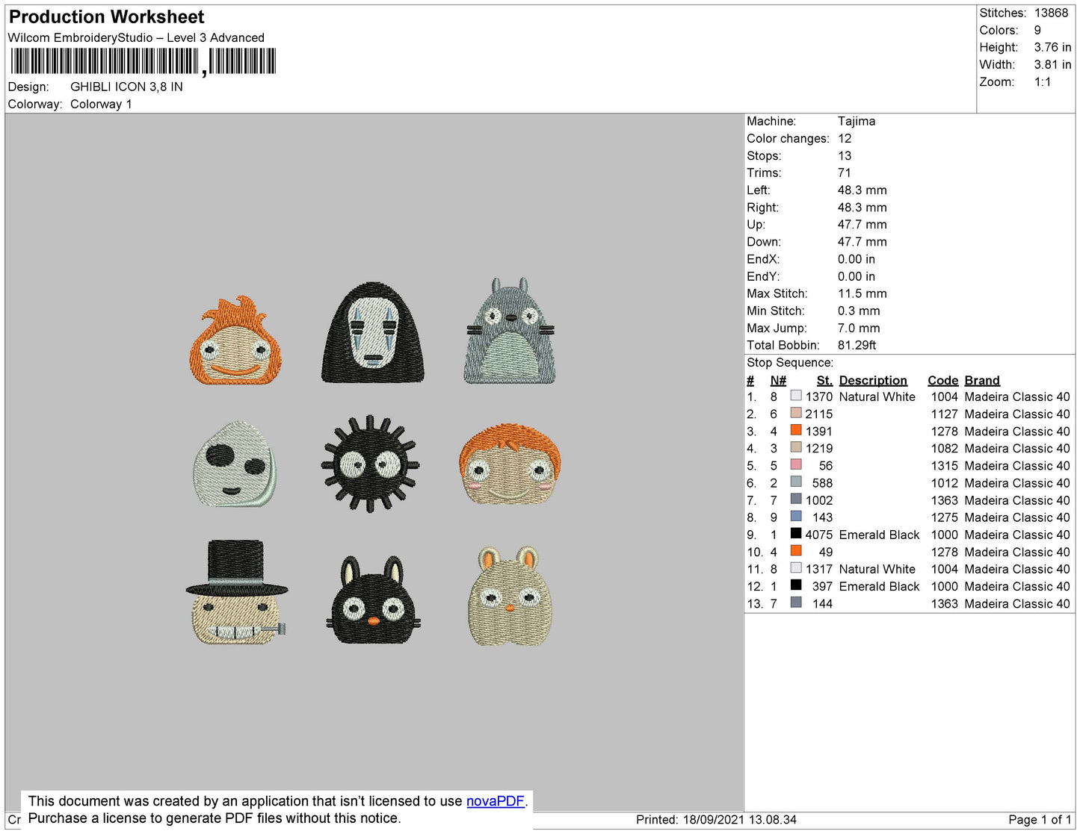Click the Total Bobbin value 81.29ft
The width and height of the screenshot is (1080, 834).
(857, 345)
